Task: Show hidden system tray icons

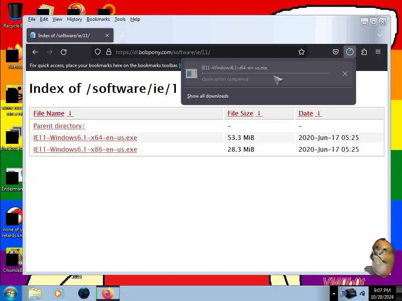Action: point(334,294)
